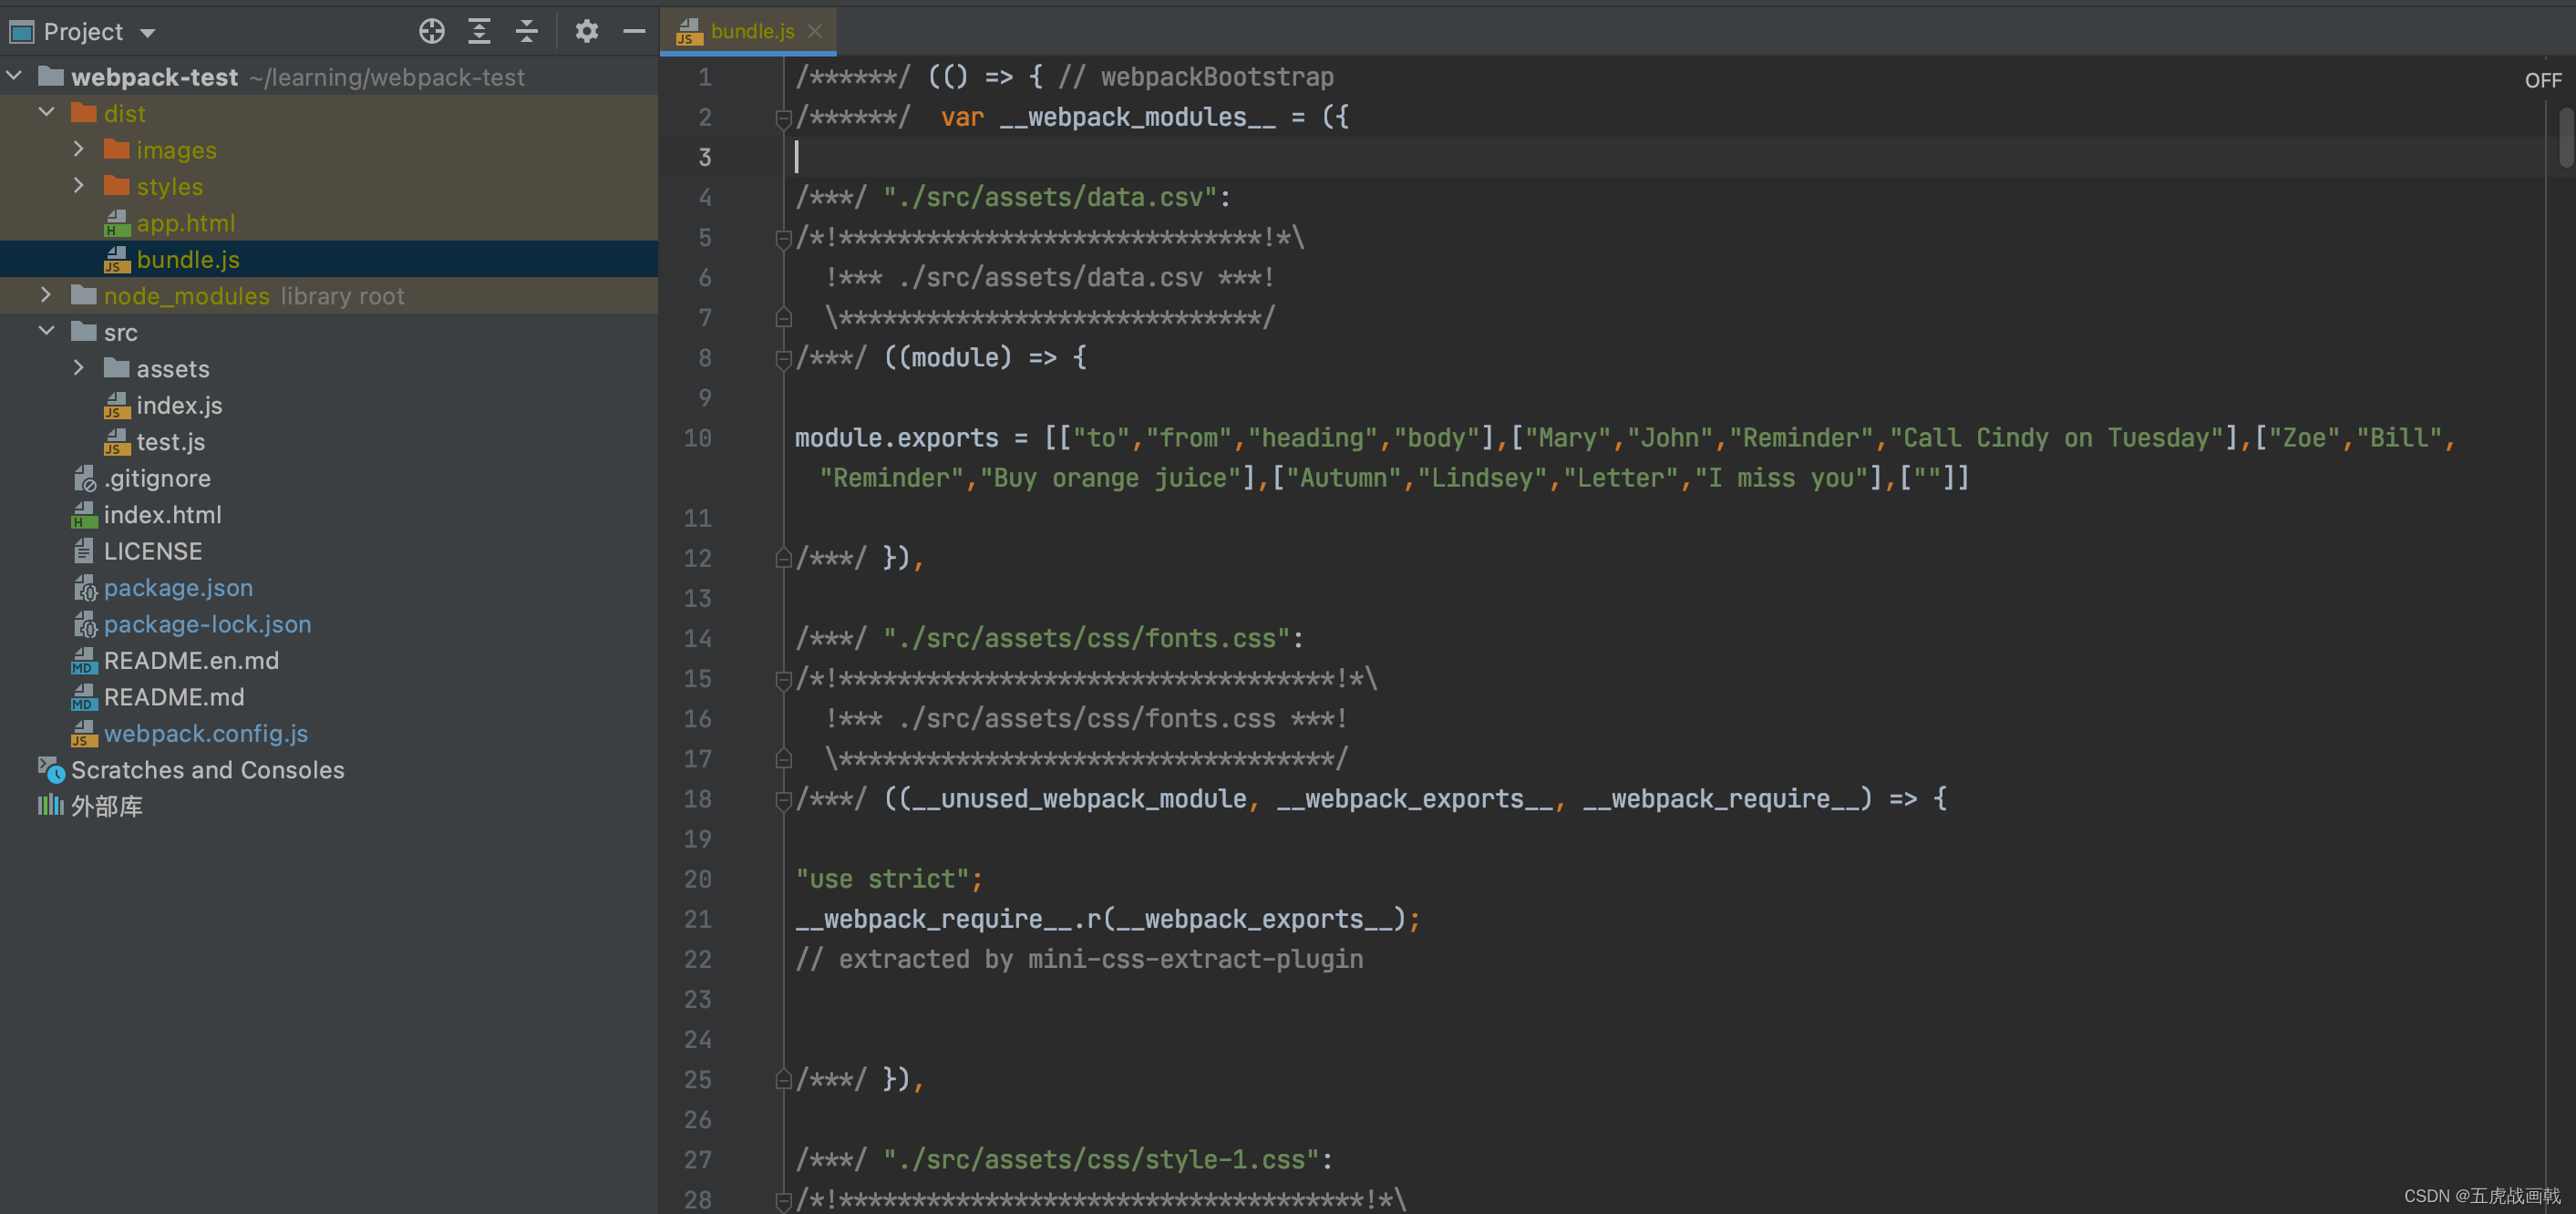Collapse comment fold marker on line 5

(783, 238)
